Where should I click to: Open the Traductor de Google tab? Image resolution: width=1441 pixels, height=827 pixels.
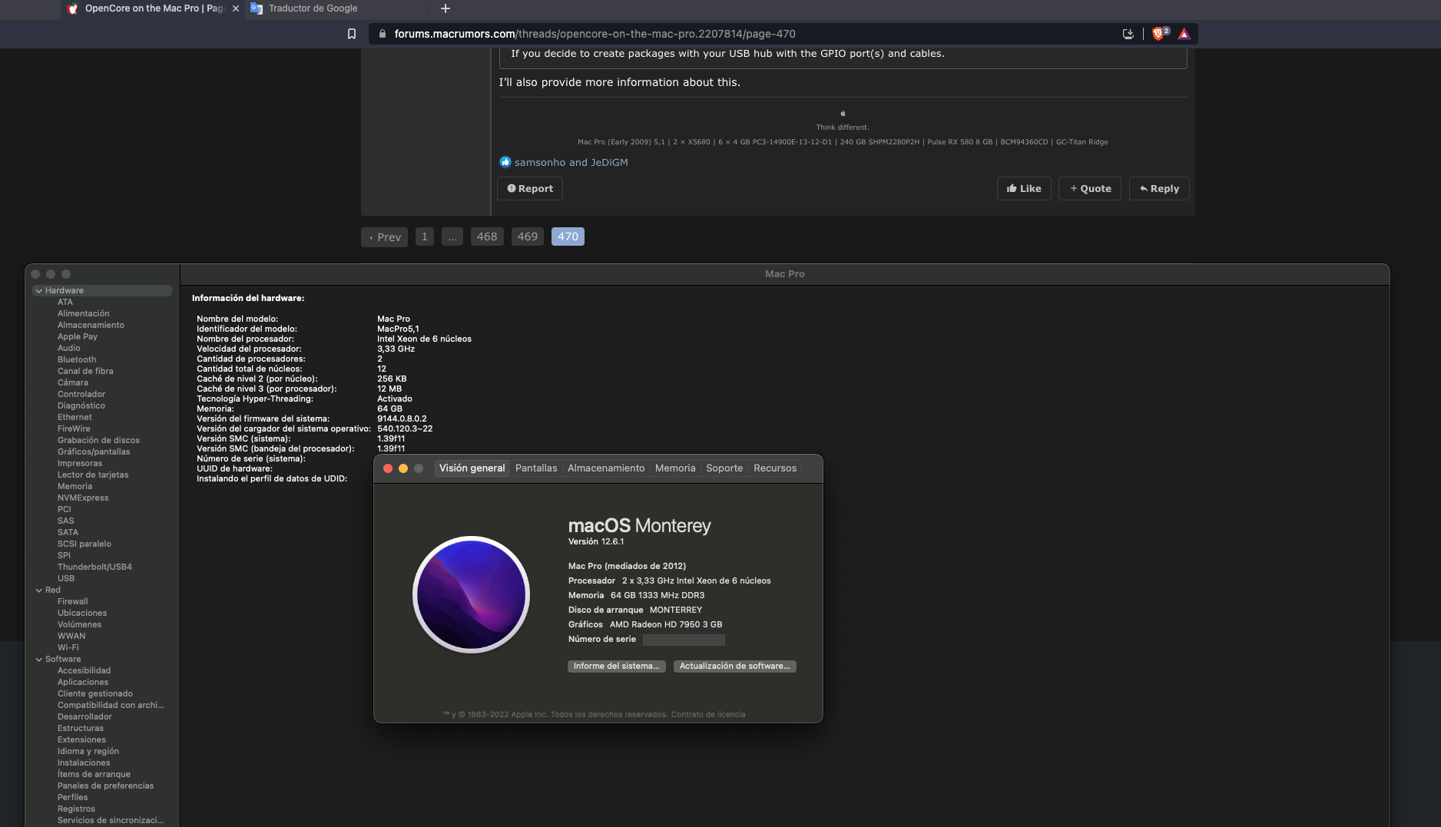[313, 8]
